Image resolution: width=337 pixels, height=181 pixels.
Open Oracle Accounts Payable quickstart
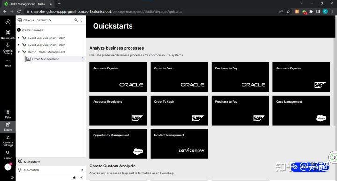tap(118, 77)
